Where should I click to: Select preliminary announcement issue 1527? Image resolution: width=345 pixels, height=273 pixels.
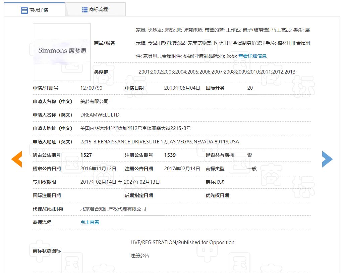[x=86, y=155]
